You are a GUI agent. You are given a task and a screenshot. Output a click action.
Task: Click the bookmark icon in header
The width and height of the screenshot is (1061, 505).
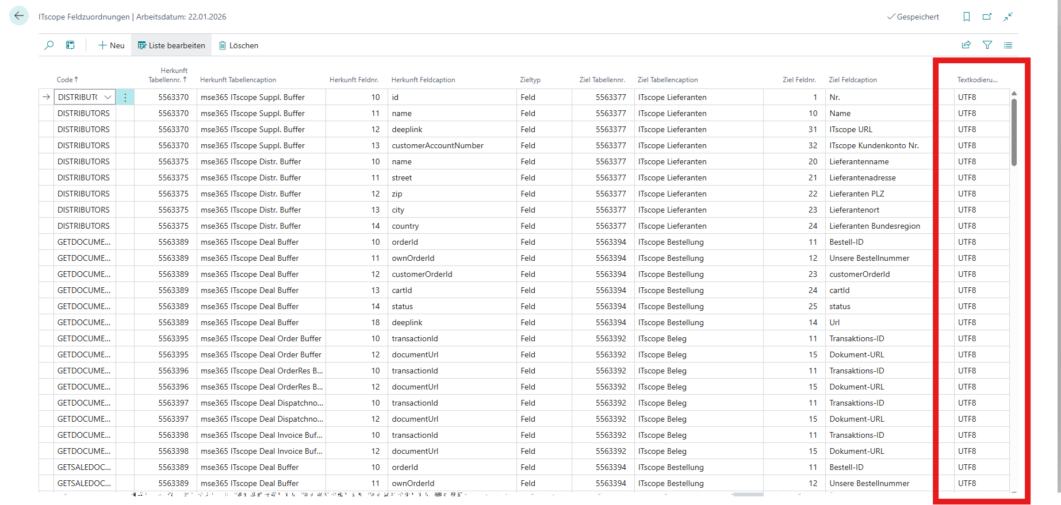(x=967, y=17)
